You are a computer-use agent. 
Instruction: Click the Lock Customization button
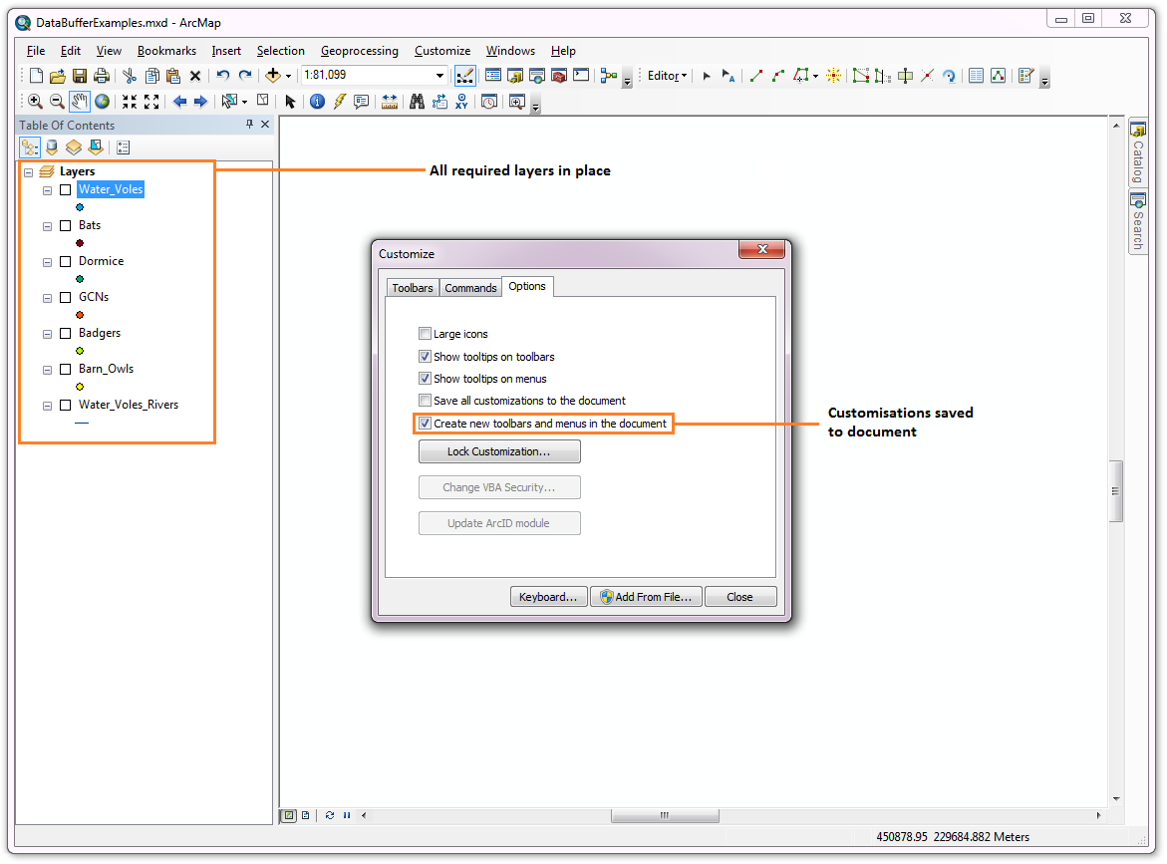click(498, 451)
